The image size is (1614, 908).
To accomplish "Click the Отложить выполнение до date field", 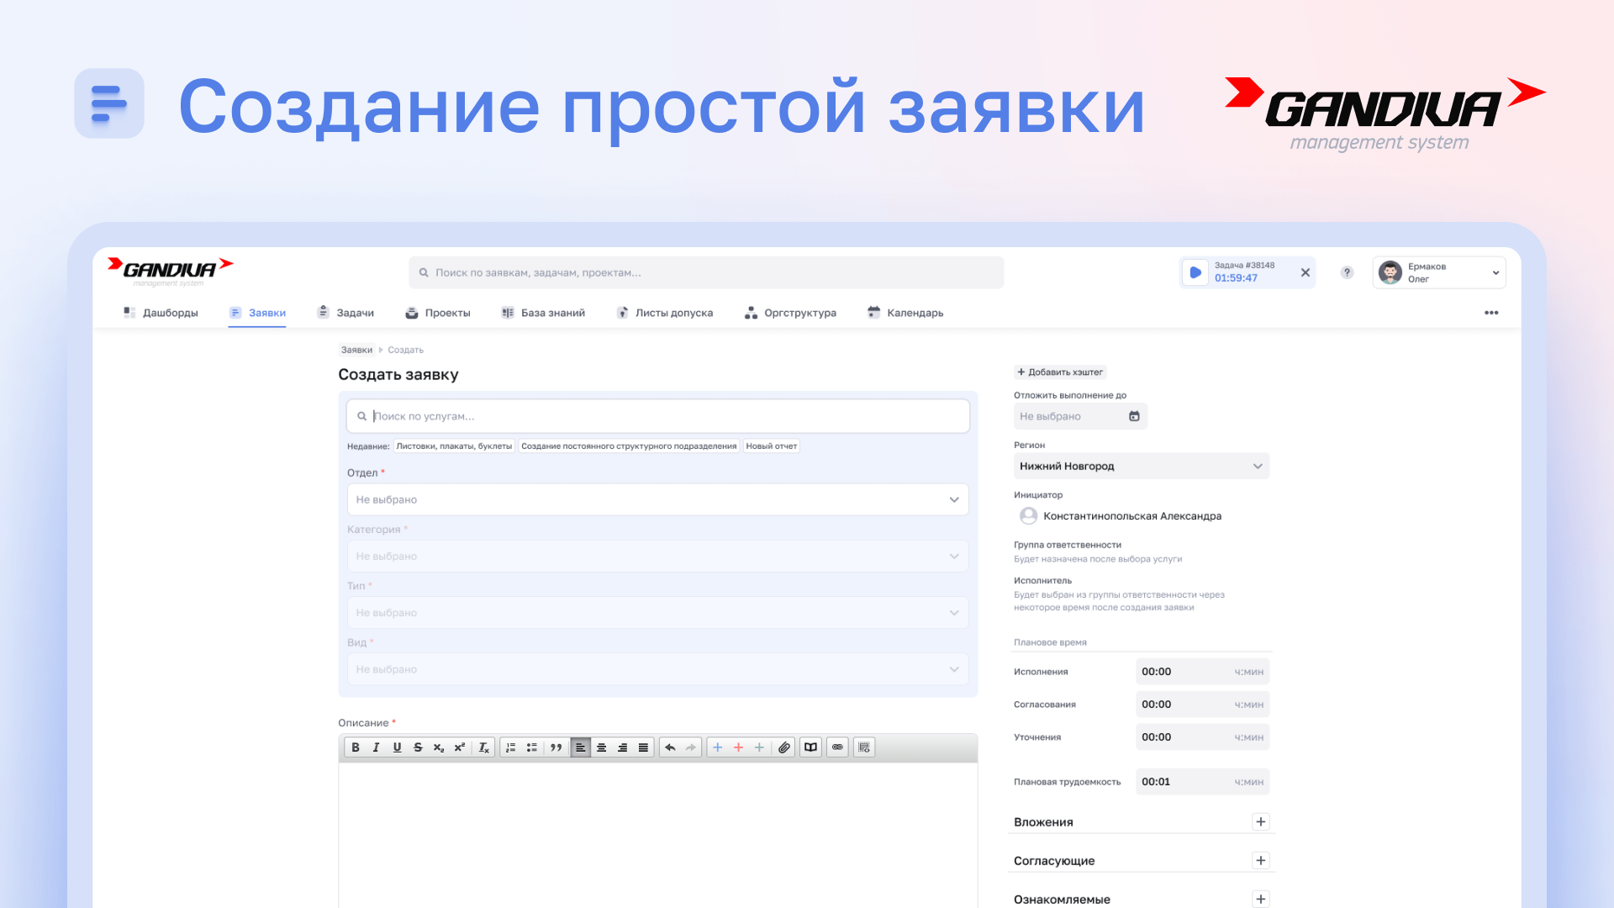I will coord(1080,416).
